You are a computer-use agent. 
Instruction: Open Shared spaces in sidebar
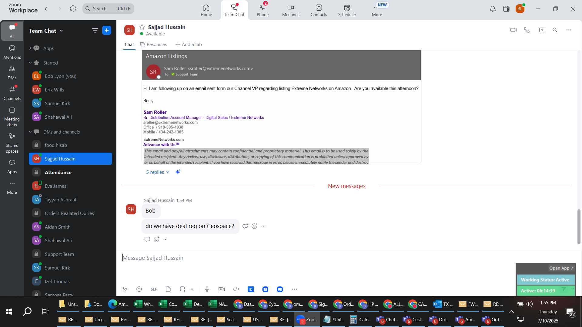click(x=12, y=143)
